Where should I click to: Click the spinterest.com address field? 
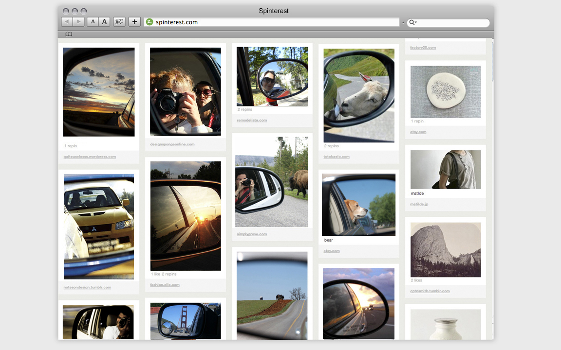pyautogui.click(x=272, y=22)
